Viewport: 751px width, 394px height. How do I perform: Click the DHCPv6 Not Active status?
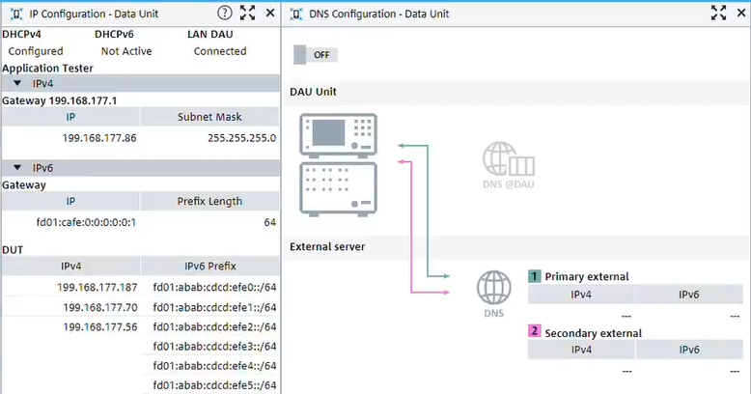click(126, 51)
